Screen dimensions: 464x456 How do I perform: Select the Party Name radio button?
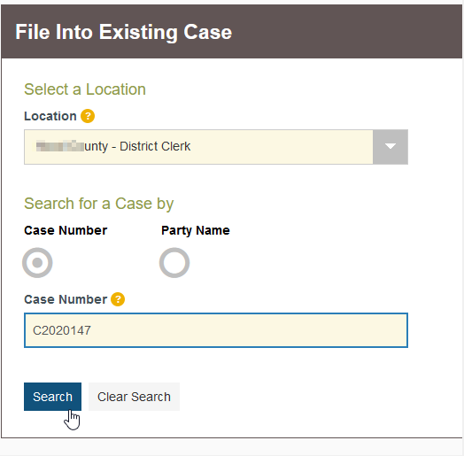coord(174,263)
